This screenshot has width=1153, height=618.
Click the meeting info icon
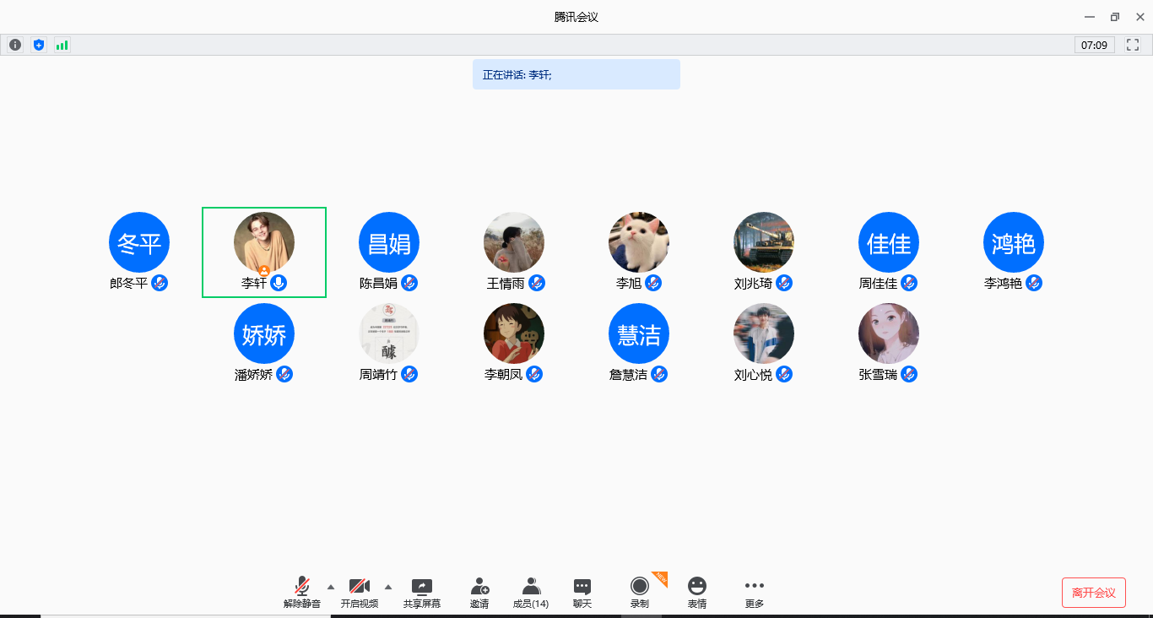click(15, 45)
